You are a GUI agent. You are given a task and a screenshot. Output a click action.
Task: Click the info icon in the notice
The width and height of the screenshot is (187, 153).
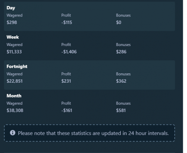point(13,133)
